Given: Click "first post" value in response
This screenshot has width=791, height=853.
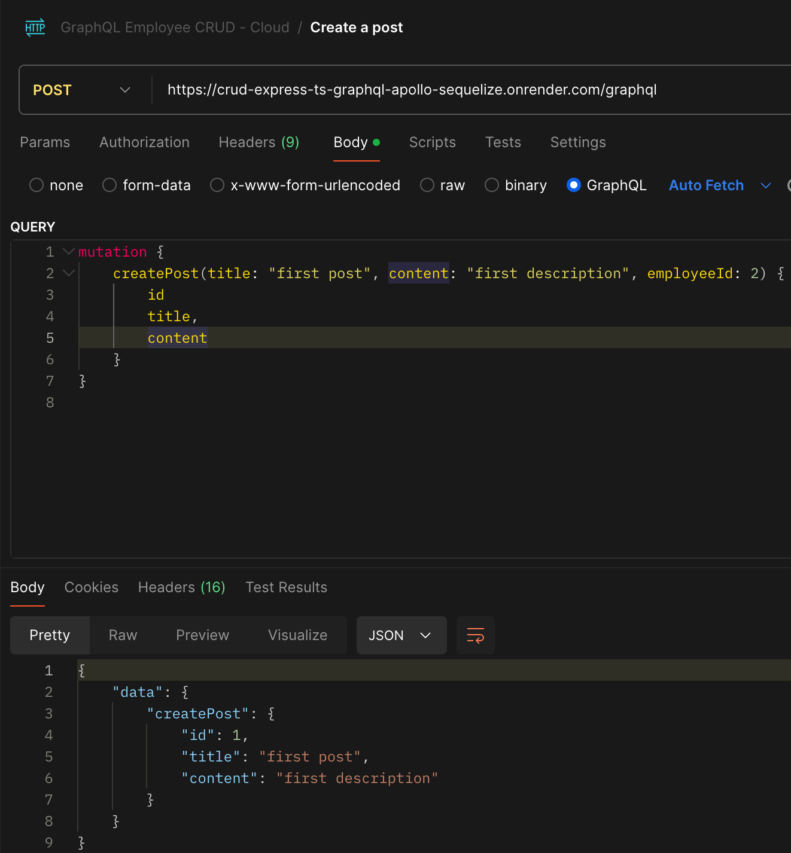Looking at the screenshot, I should (310, 757).
